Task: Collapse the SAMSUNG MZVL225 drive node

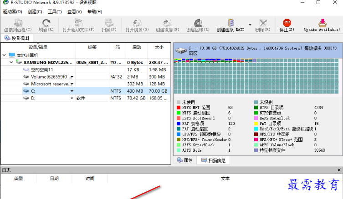Action: pos(11,62)
